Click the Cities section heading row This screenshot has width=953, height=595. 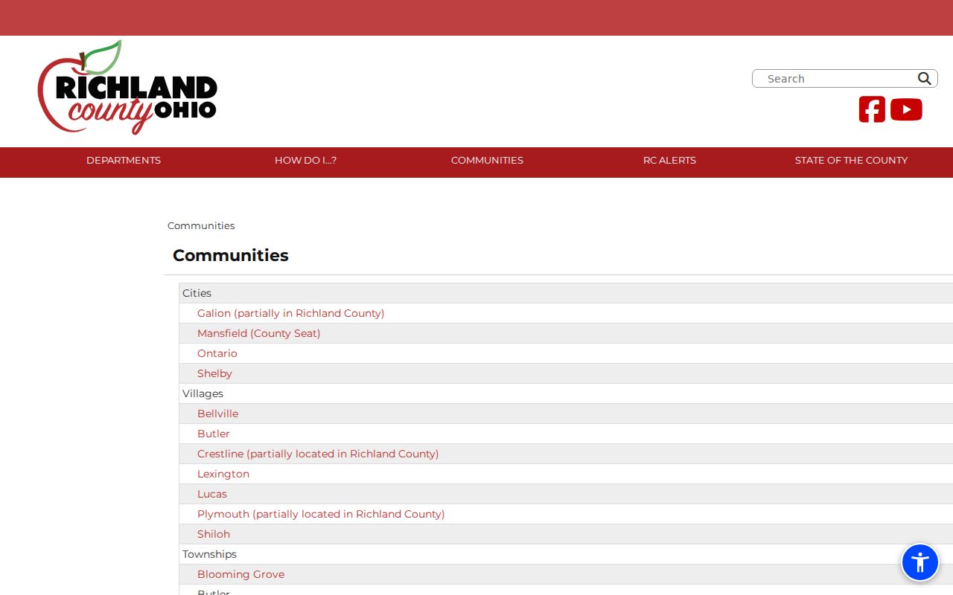[x=566, y=293]
